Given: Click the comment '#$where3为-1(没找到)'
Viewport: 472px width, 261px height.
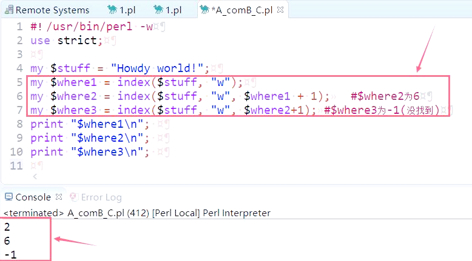Looking at the screenshot, I should pyautogui.click(x=382, y=110).
